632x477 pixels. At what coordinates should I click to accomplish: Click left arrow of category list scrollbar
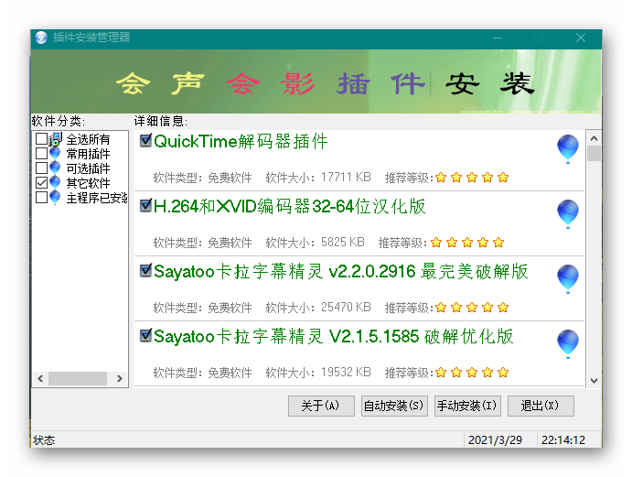40,378
